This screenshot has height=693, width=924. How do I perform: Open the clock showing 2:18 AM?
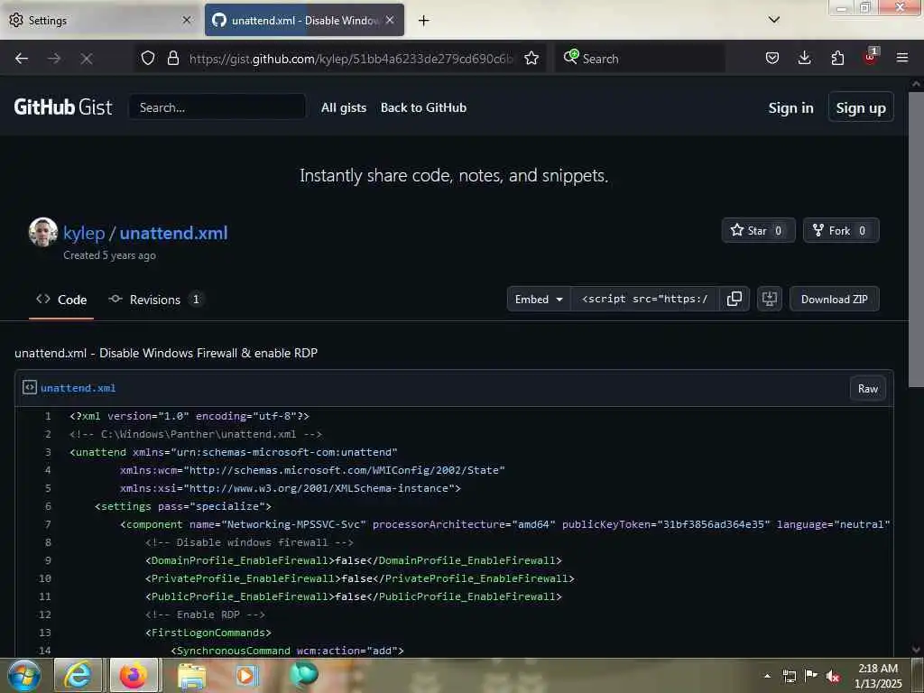[878, 676]
